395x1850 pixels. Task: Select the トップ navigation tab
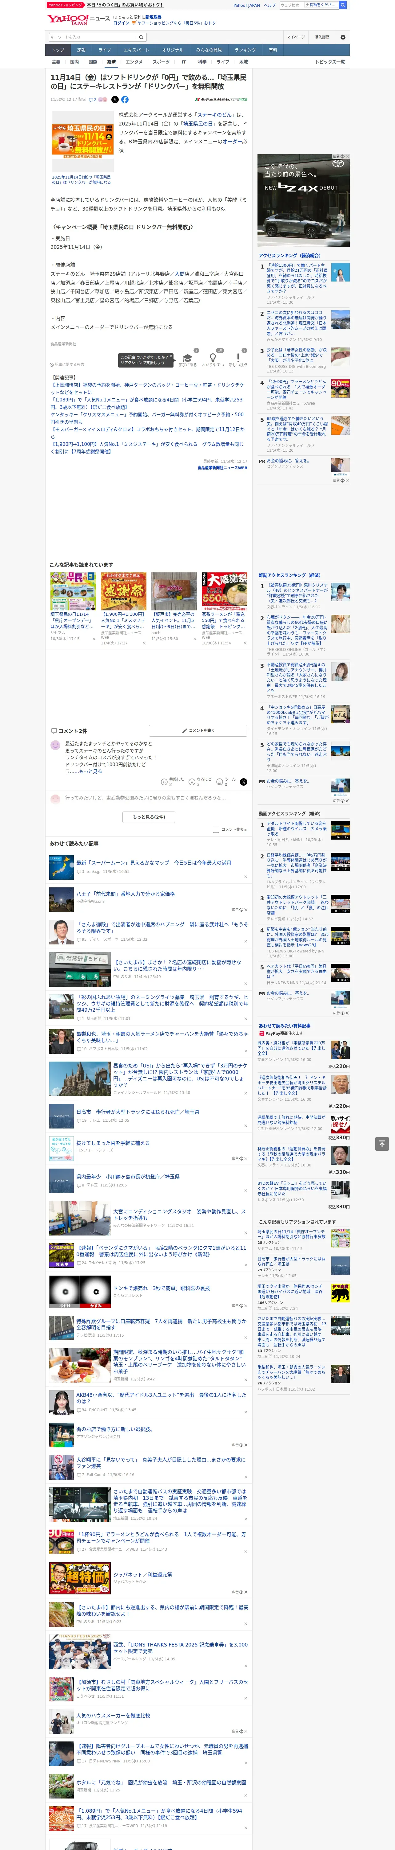(x=58, y=50)
